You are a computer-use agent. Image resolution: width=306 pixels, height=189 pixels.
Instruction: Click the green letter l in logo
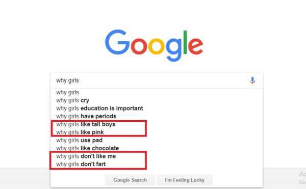185,42
